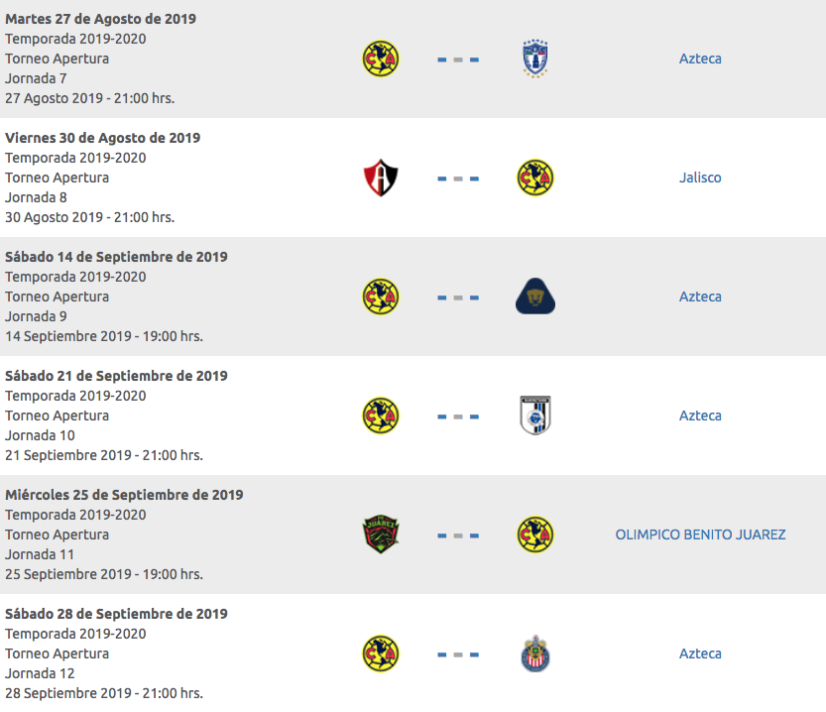The height and width of the screenshot is (712, 826).
Task: Click the Club América logo in Jornada 7
Action: coord(381,59)
